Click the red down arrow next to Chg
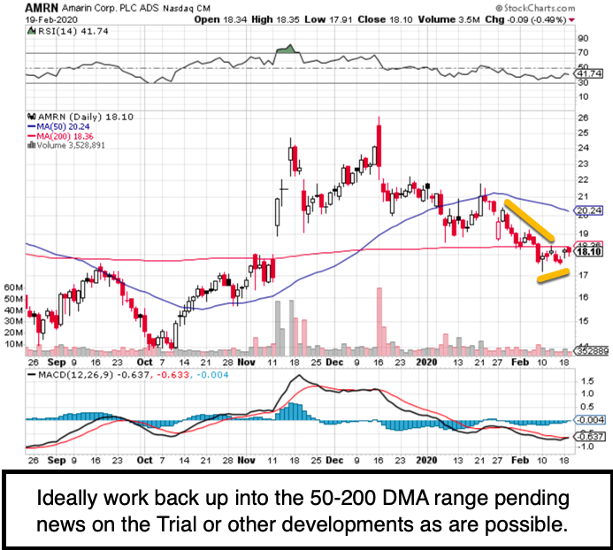The height and width of the screenshot is (550, 613). 571,20
